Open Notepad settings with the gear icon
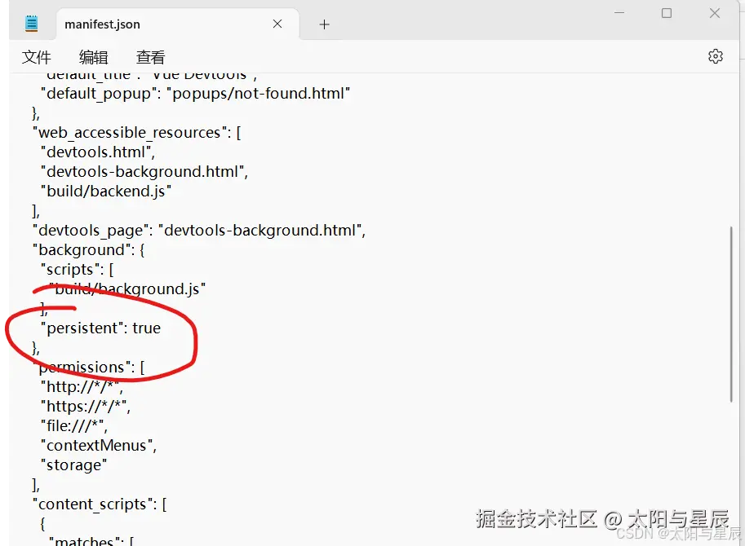This screenshot has height=546, width=745. [x=716, y=56]
